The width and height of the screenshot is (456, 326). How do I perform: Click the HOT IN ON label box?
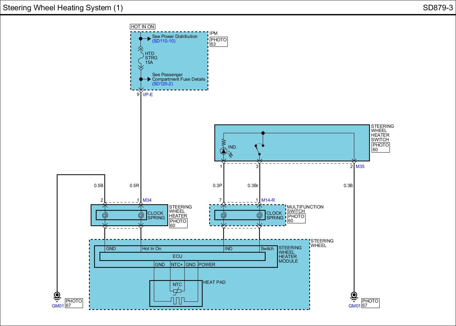(142, 27)
